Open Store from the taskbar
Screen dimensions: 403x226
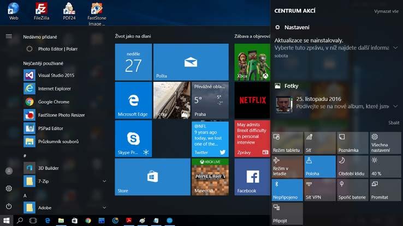[x=74, y=221]
